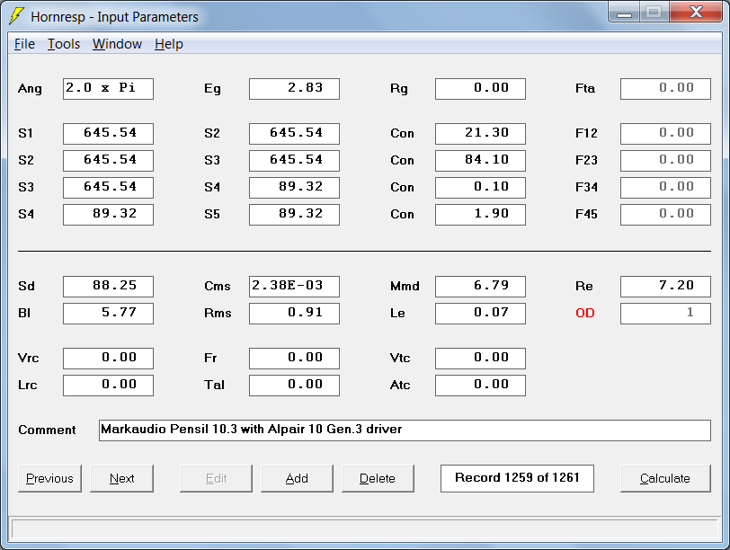This screenshot has width=730, height=550.
Task: Select the Fta input field
Action: 666,89
